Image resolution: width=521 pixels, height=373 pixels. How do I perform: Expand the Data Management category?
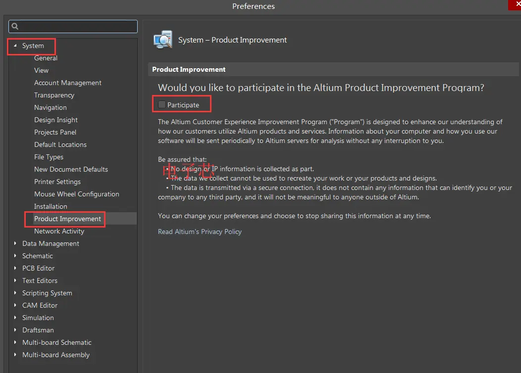click(15, 243)
